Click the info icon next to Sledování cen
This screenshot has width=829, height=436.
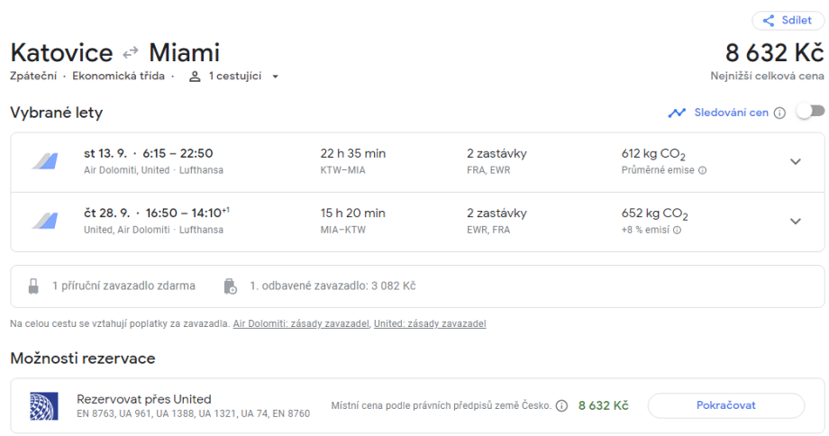click(x=779, y=113)
